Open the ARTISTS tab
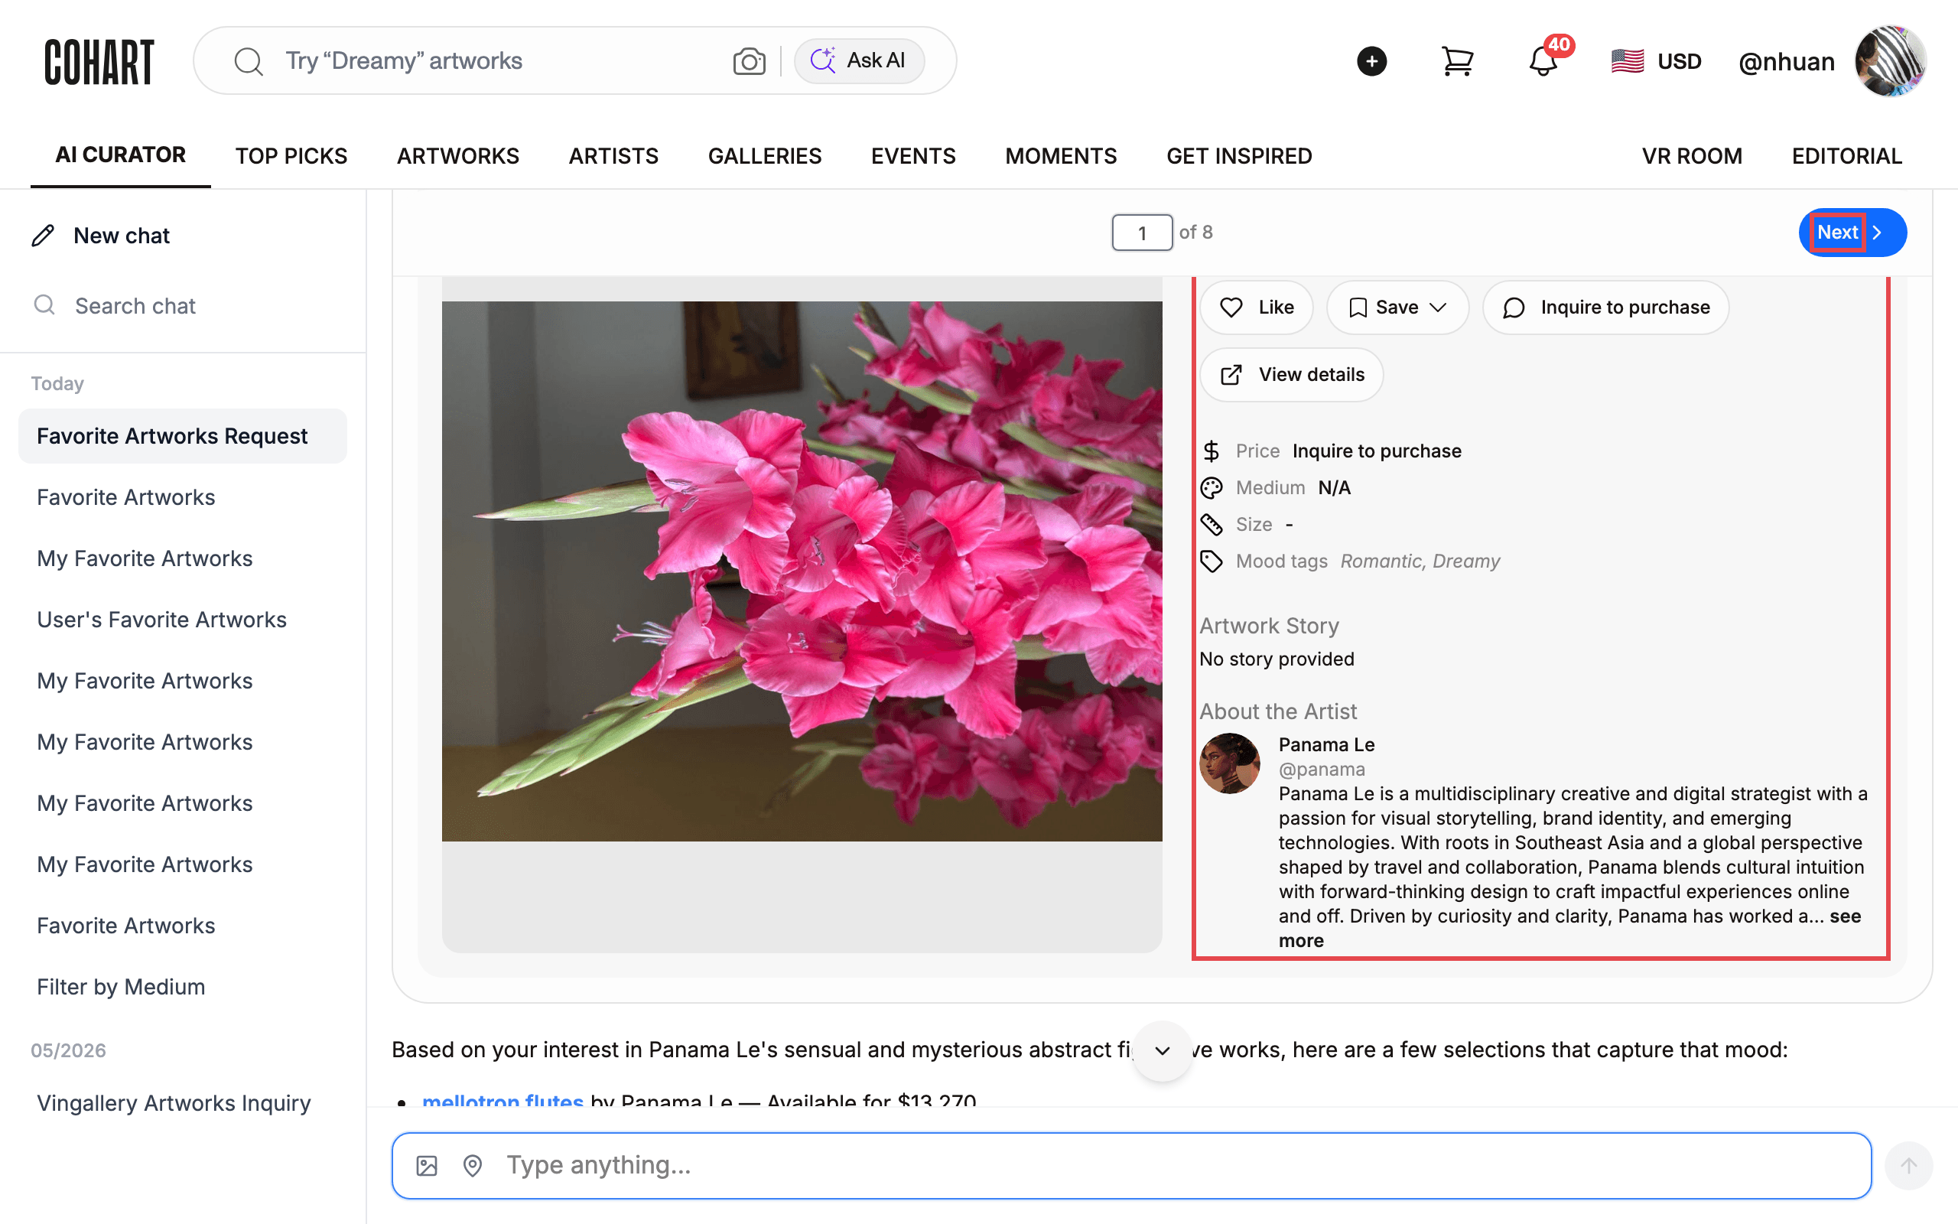 click(613, 155)
